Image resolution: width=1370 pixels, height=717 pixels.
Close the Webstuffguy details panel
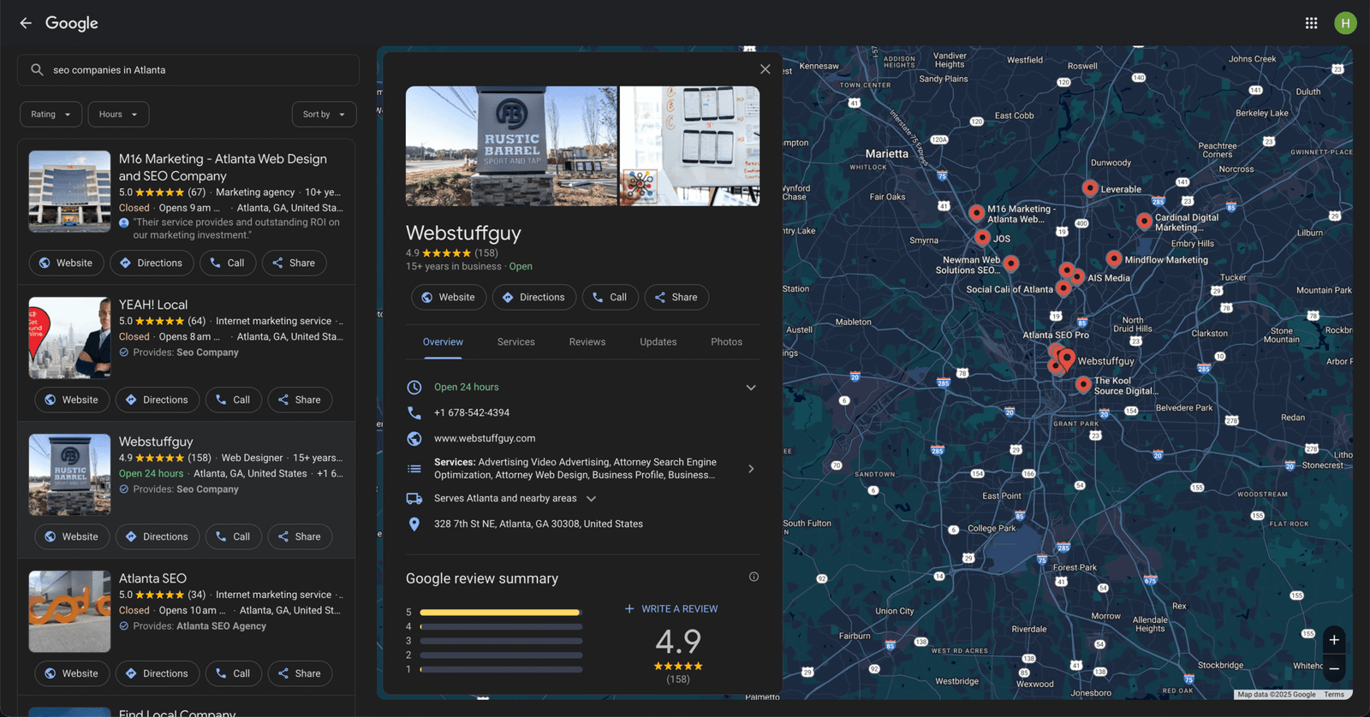point(765,69)
